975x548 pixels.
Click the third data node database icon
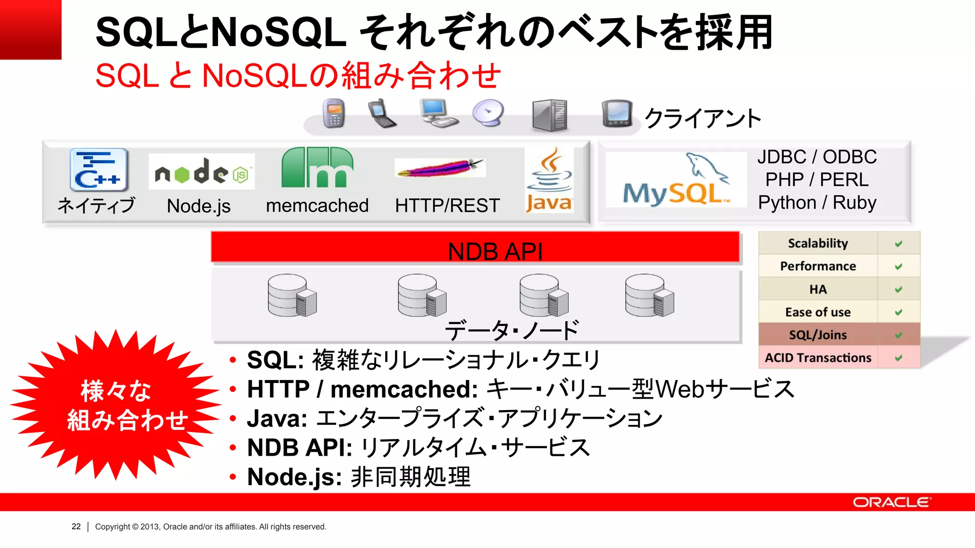click(544, 295)
